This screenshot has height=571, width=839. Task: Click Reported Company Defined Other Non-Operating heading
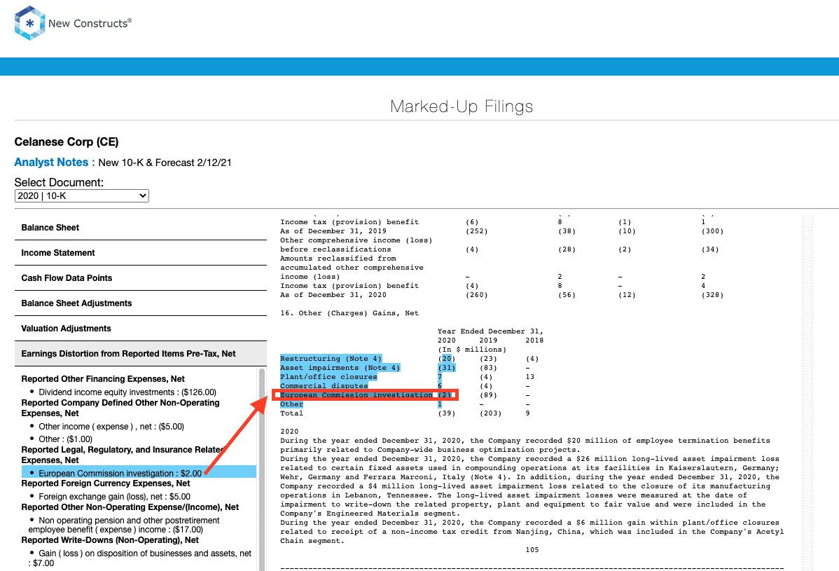pyautogui.click(x=120, y=408)
